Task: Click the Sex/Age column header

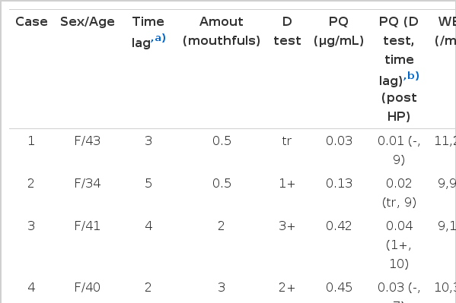Action: (x=88, y=22)
